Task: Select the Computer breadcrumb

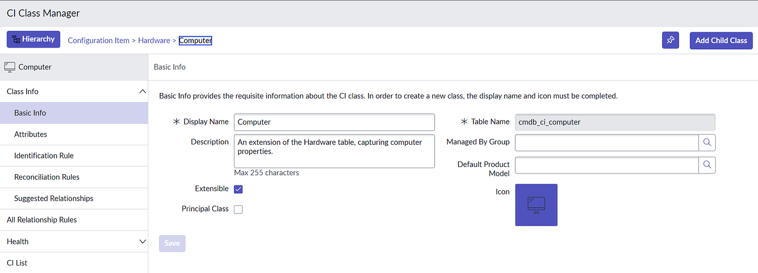Action: pyautogui.click(x=195, y=41)
